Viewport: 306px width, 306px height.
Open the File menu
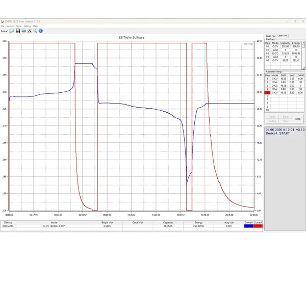pyautogui.click(x=3, y=26)
